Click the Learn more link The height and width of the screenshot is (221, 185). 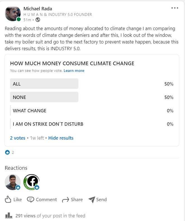(74, 71)
